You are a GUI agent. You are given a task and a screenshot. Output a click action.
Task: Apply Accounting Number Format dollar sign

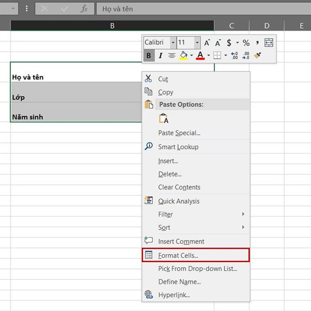pyautogui.click(x=229, y=43)
